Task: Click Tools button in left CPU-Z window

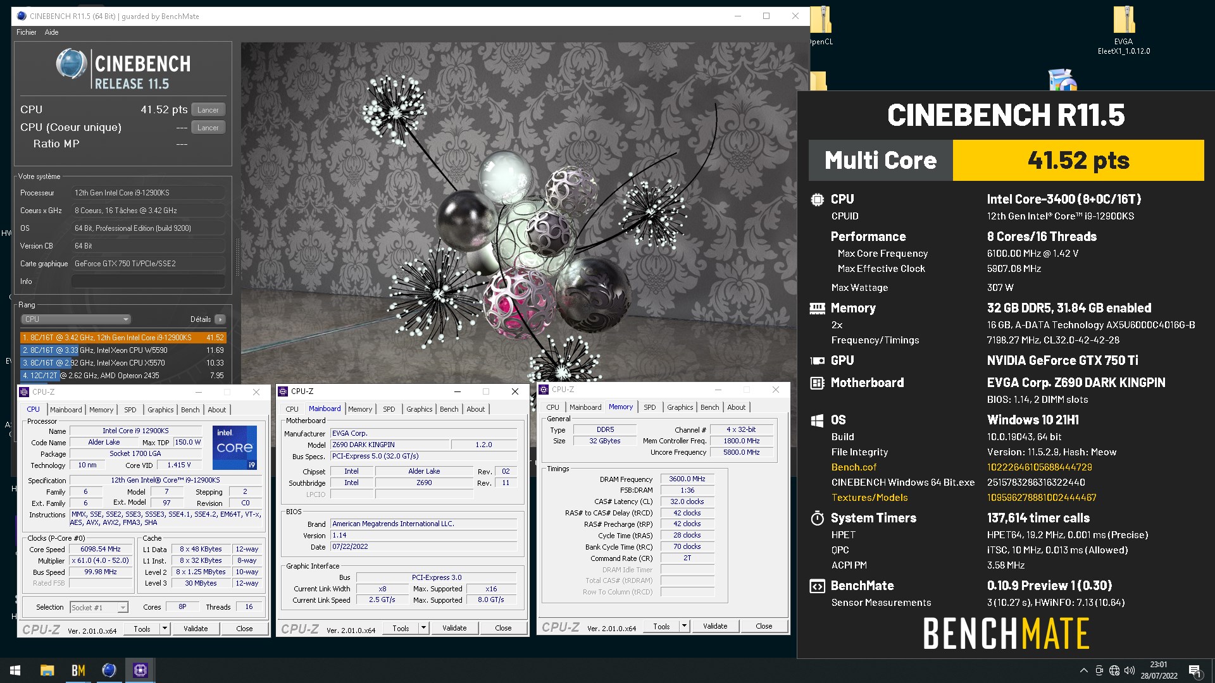Action: coord(142,629)
